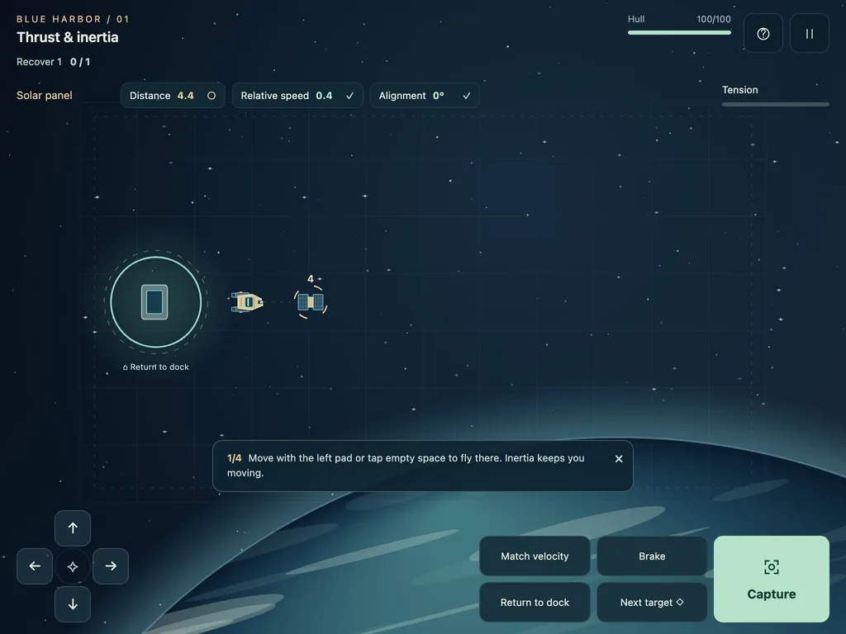The height and width of the screenshot is (634, 846).
Task: Thrust upward with the up arrow pad
Action: (x=73, y=528)
